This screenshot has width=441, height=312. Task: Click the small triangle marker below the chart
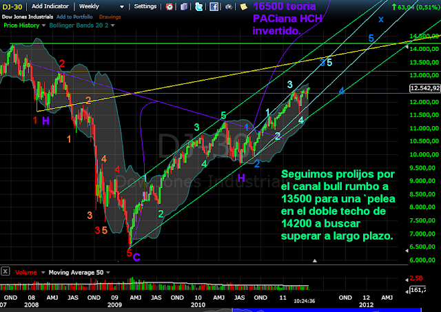(315, 261)
